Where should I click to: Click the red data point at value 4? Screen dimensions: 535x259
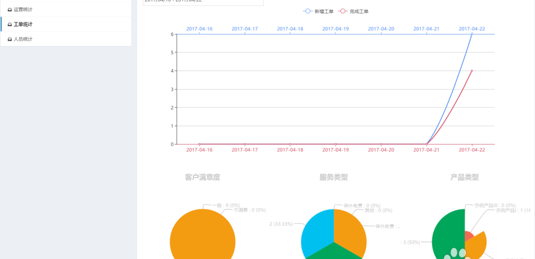pos(471,71)
